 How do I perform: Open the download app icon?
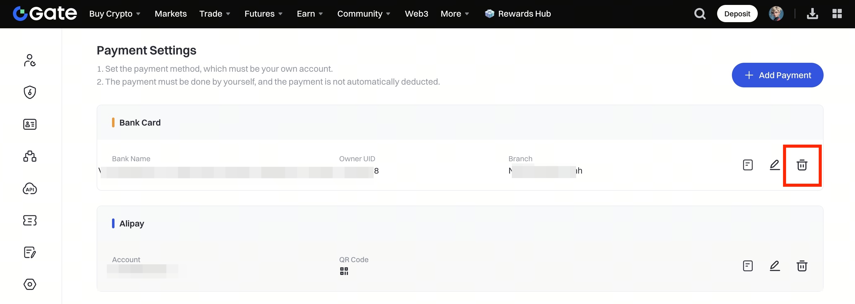click(812, 14)
